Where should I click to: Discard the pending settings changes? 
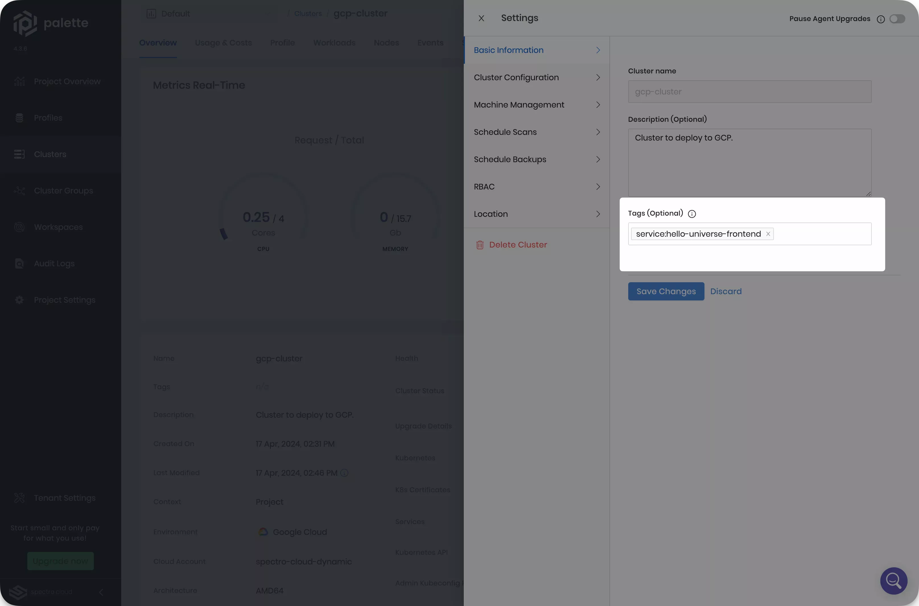click(726, 291)
